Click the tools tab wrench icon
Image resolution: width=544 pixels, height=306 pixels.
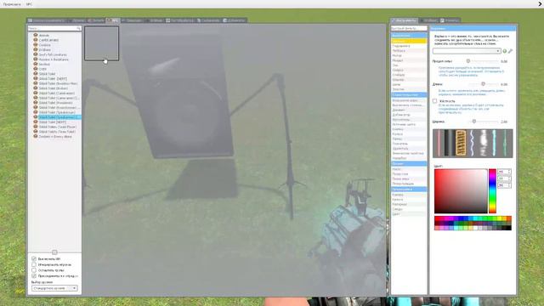tap(394, 20)
